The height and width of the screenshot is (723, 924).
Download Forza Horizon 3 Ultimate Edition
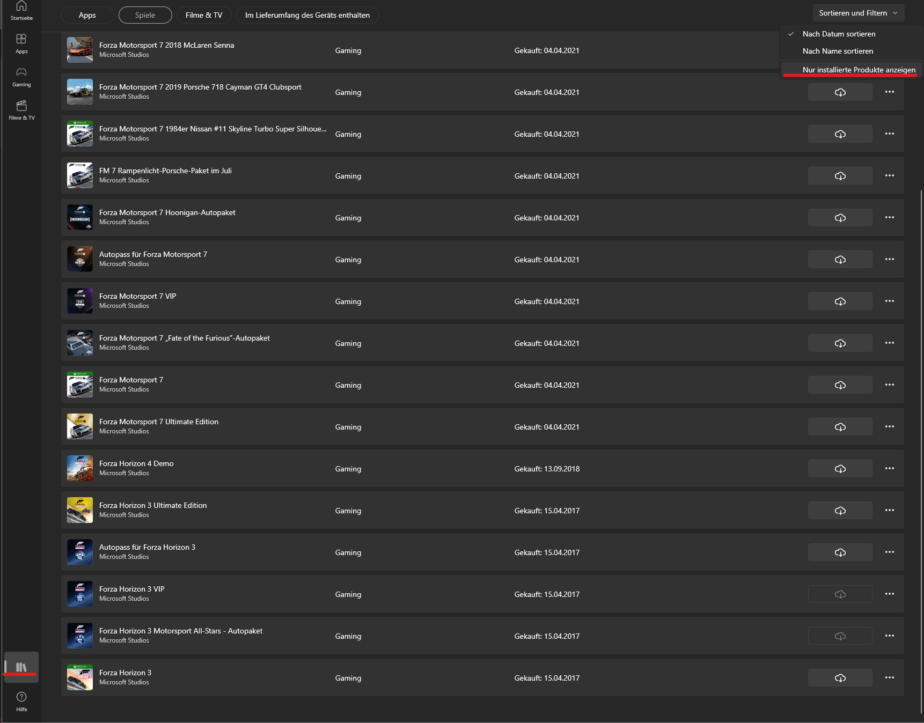tap(840, 511)
